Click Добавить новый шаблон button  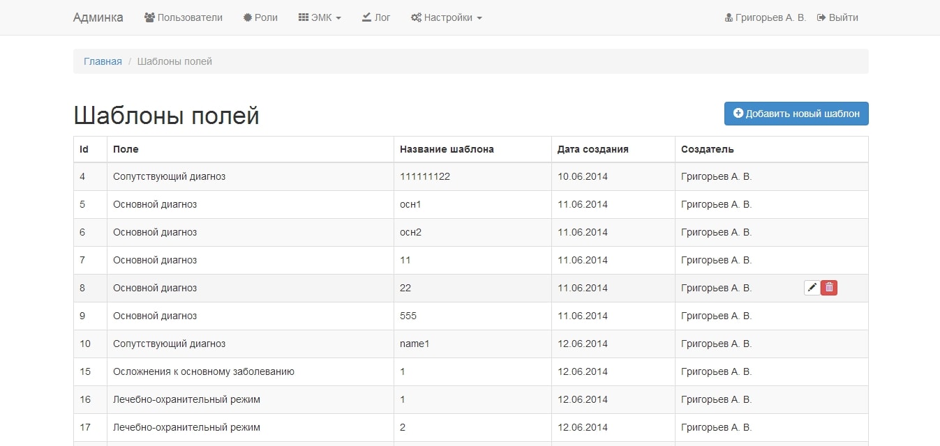[796, 114]
